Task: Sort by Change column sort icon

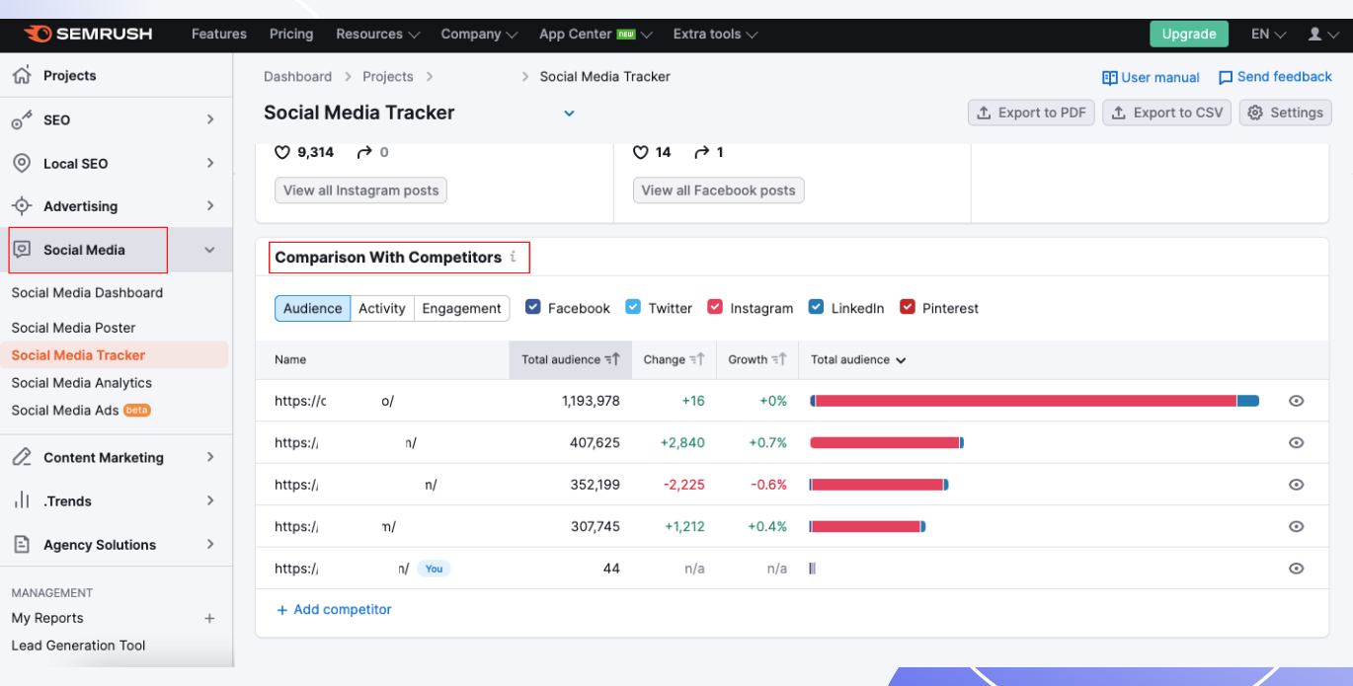Action: [x=697, y=359]
